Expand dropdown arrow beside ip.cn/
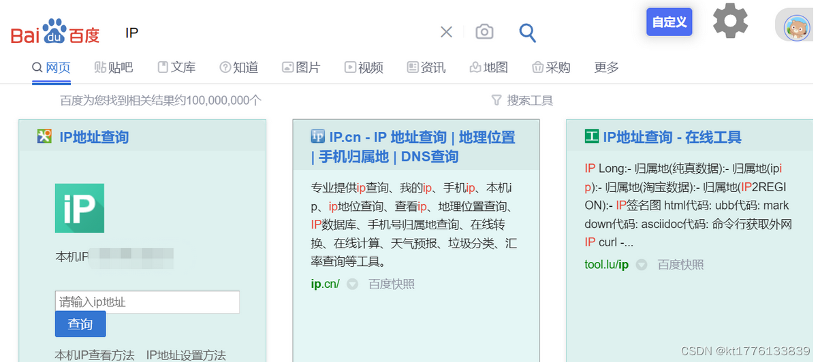Screen dimensions: 820x362 pos(352,284)
